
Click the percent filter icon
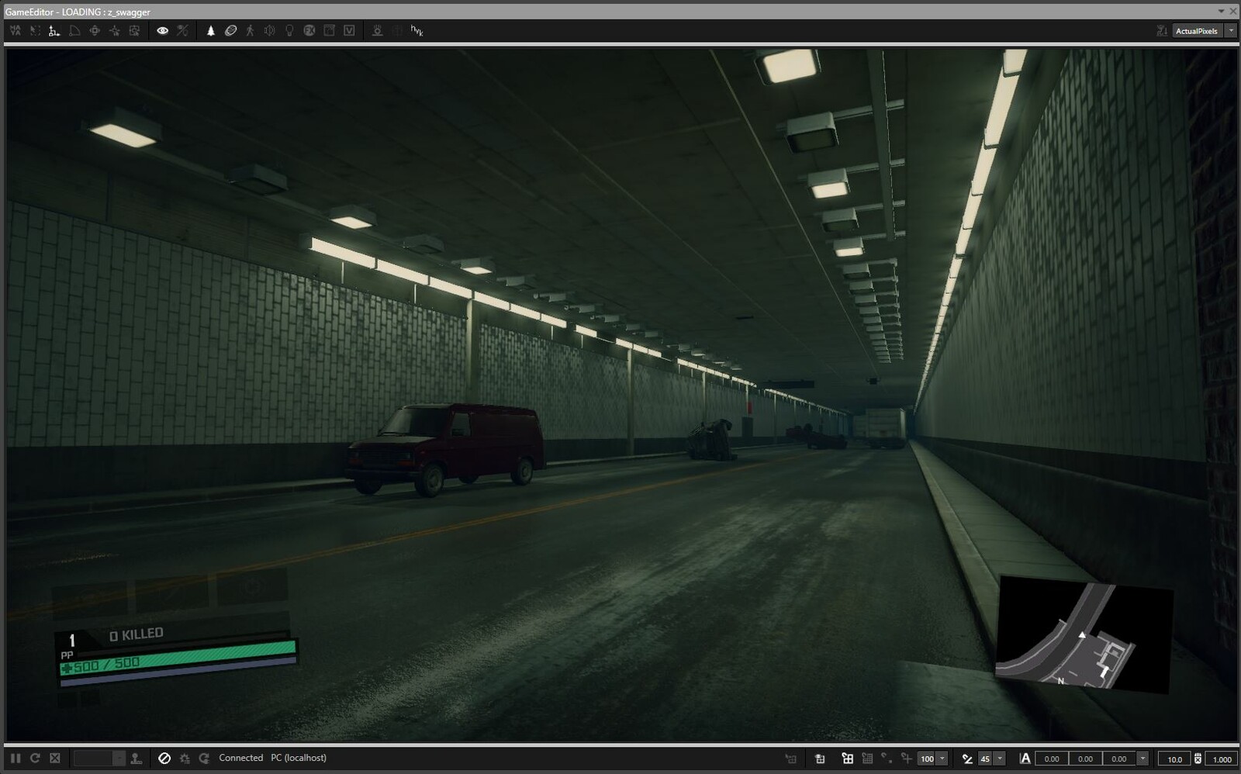[x=182, y=31]
